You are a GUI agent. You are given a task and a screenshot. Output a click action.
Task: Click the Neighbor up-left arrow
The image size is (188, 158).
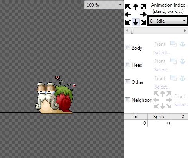pyautogui.click(x=156, y=94)
